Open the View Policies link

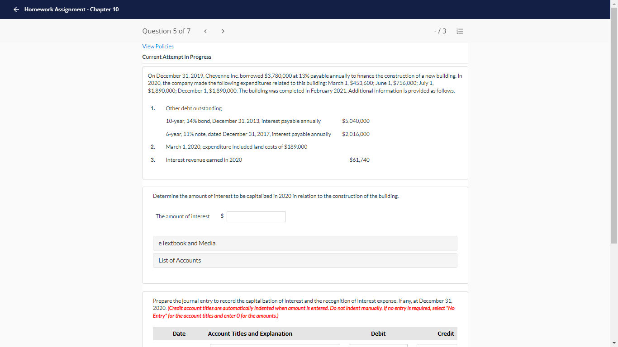157,46
